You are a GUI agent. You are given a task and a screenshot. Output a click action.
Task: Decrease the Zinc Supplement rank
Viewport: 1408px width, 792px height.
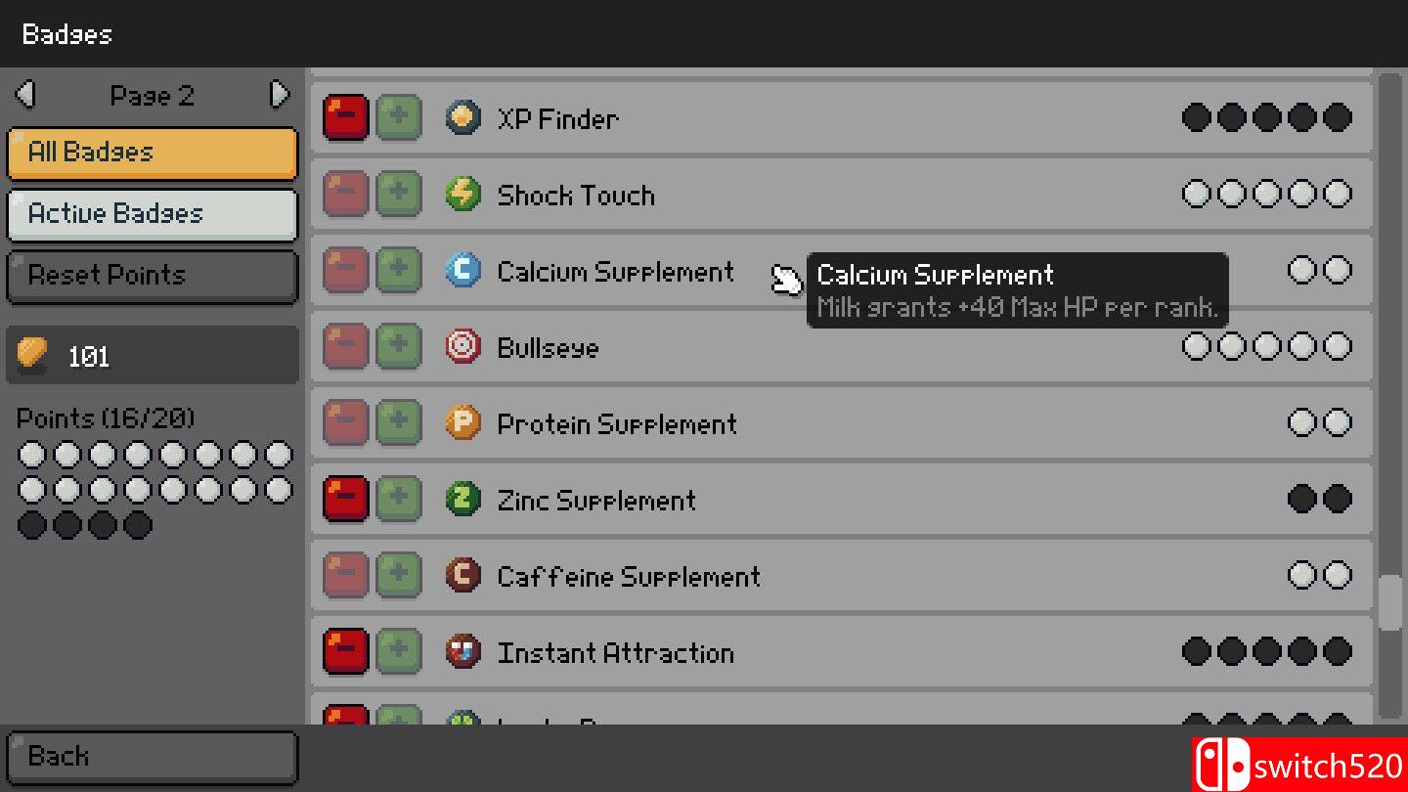pos(346,500)
